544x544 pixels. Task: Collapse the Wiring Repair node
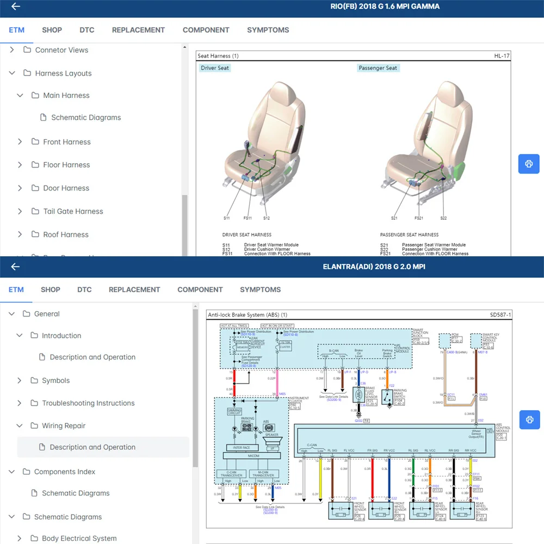[20, 426]
